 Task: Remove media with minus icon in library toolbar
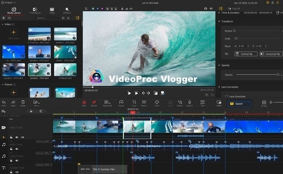(x=9, y=18)
